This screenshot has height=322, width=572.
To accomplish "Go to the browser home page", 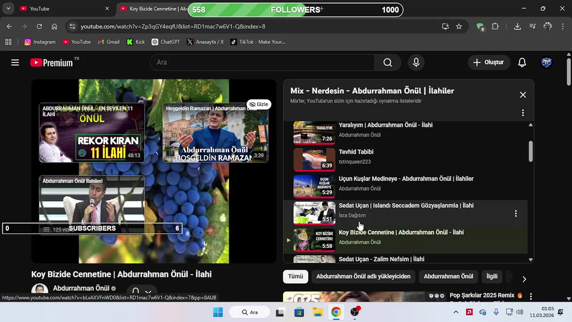I will pos(55,26).
